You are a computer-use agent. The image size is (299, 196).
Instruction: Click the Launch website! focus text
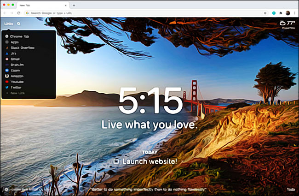pos(149,161)
